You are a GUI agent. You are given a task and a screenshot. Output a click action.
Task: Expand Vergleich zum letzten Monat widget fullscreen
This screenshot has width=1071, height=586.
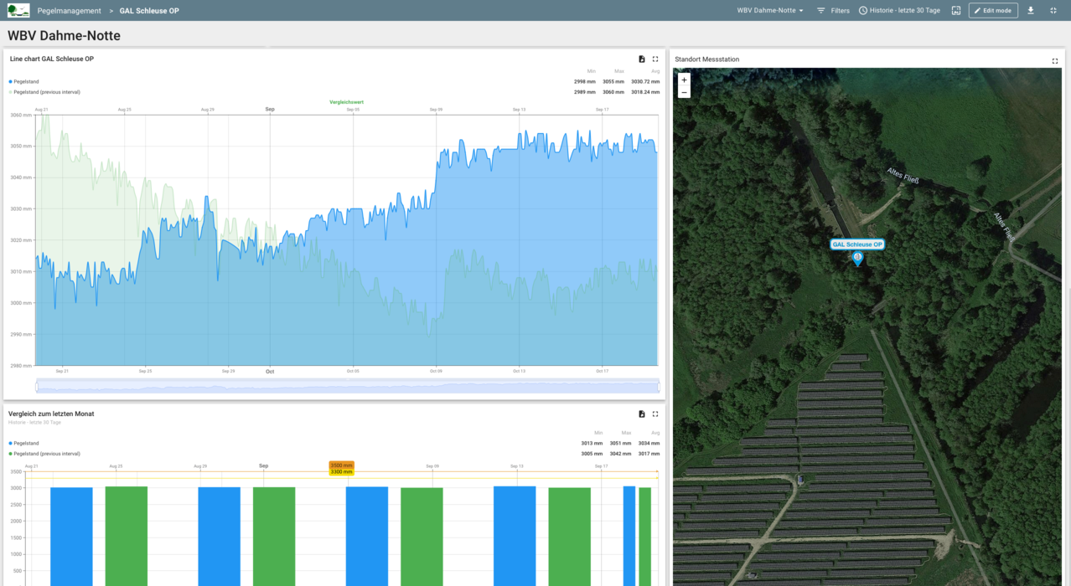pyautogui.click(x=655, y=414)
